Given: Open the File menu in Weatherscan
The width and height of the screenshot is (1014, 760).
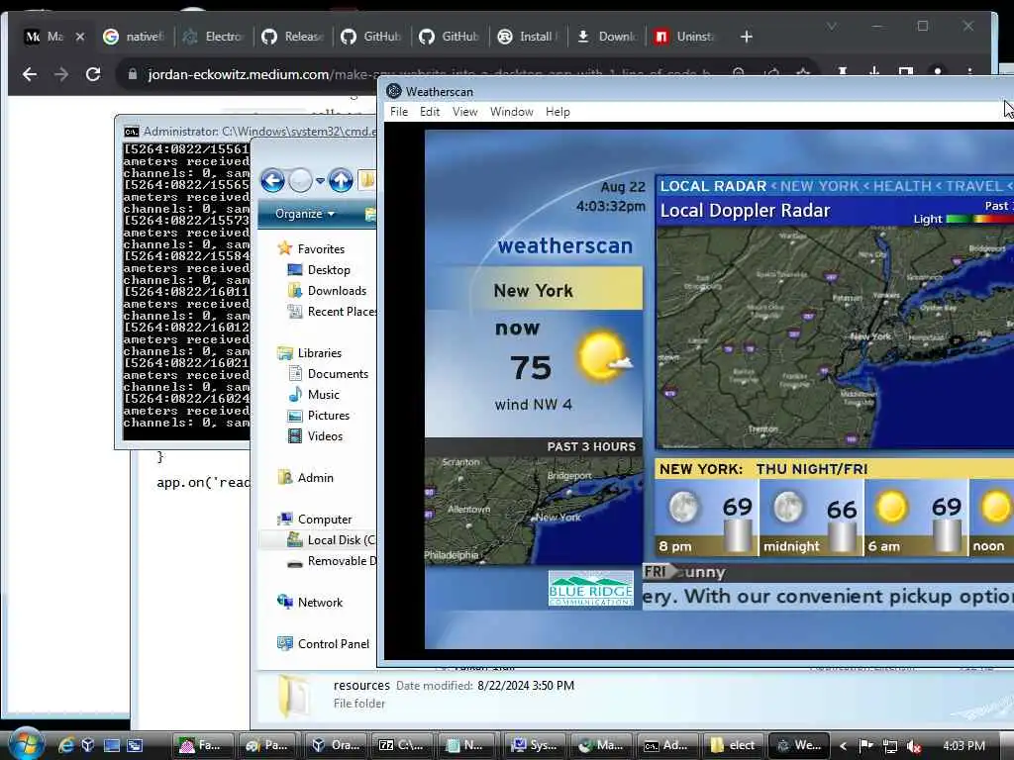Looking at the screenshot, I should tap(399, 112).
